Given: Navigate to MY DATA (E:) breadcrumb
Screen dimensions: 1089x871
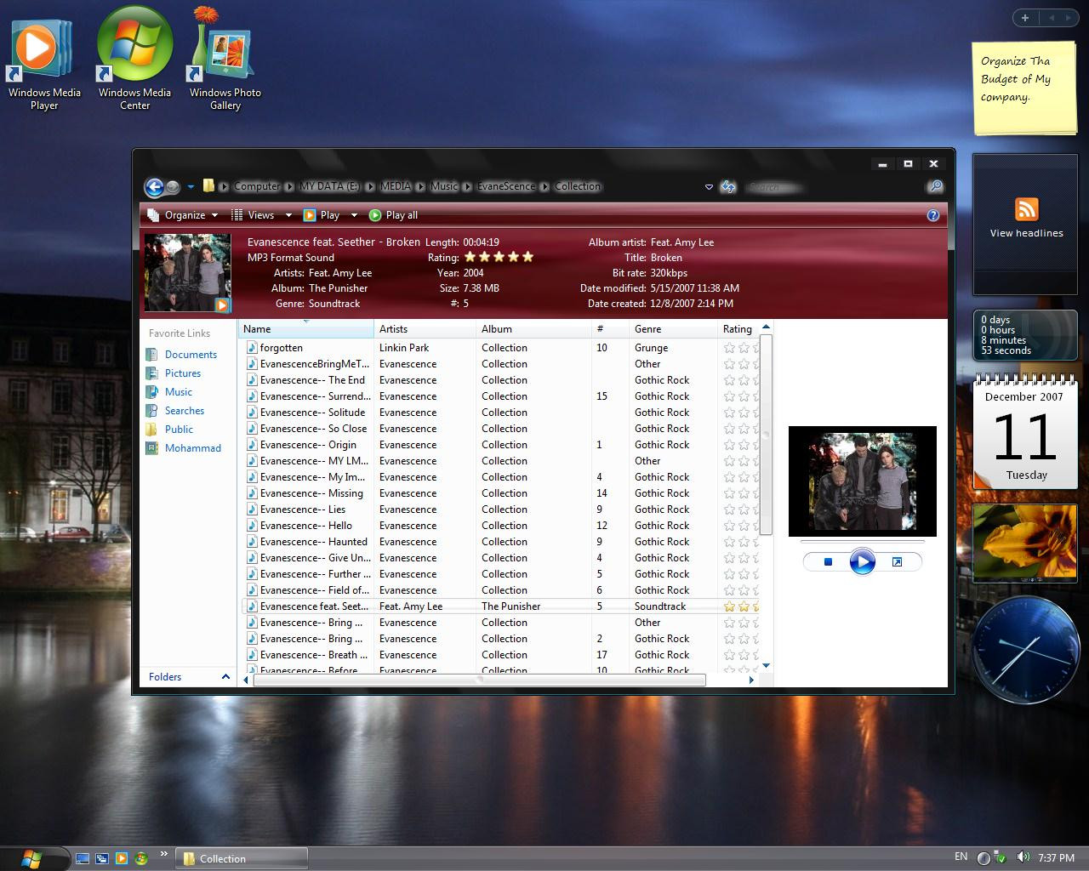Looking at the screenshot, I should coord(330,187).
